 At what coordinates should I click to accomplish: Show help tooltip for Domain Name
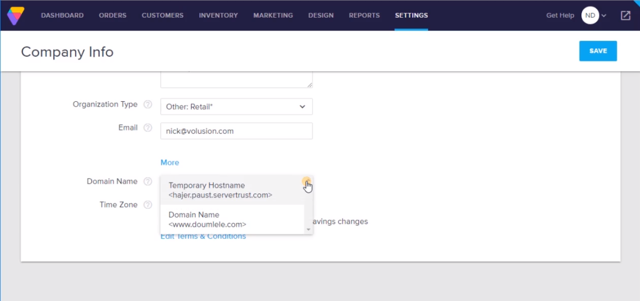point(148,182)
